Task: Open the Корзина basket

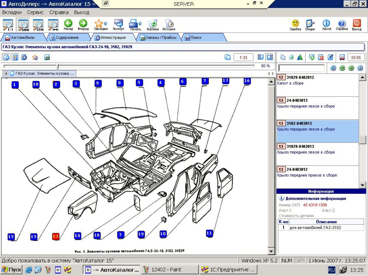Action: [152, 25]
